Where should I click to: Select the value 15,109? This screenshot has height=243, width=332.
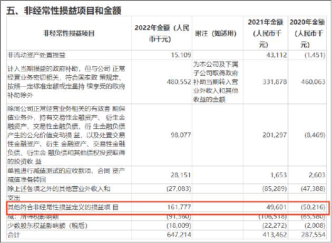point(181,55)
